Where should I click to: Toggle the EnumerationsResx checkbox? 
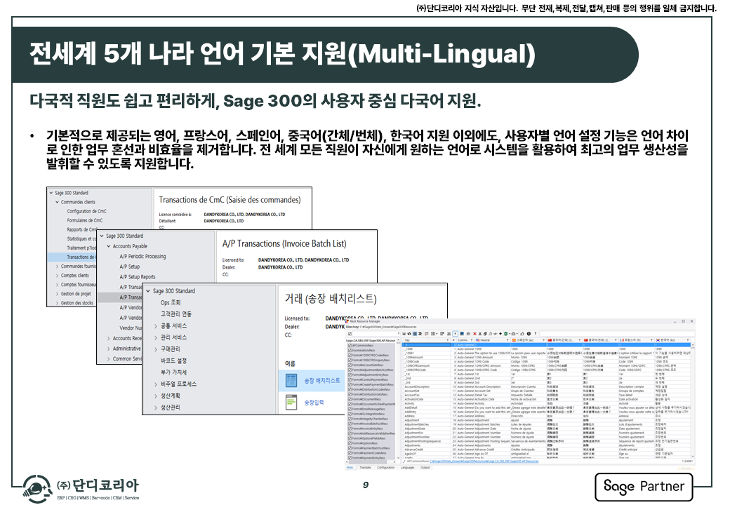[x=350, y=350]
